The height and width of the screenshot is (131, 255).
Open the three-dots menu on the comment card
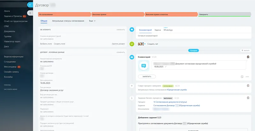[247, 77]
